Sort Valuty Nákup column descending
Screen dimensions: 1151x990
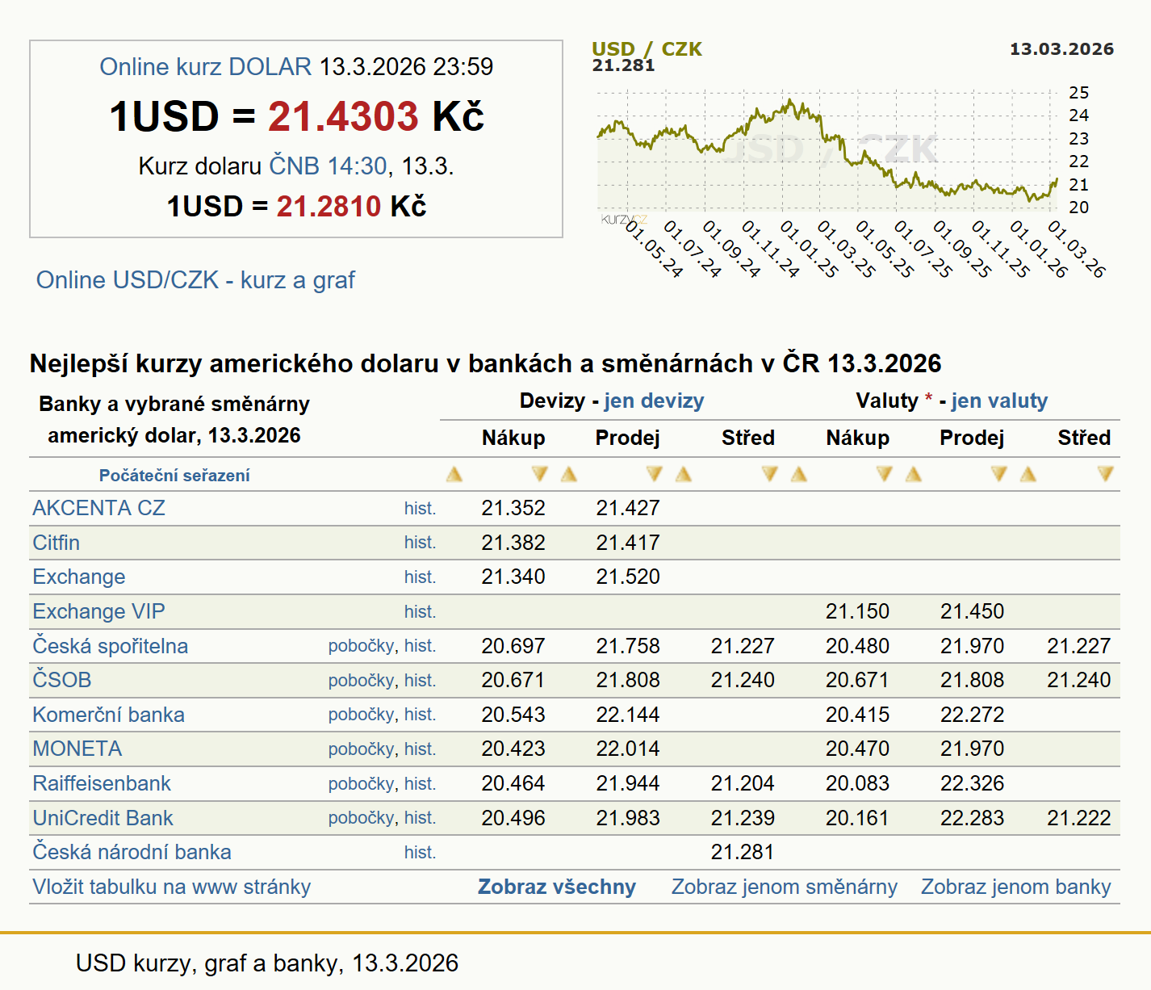click(884, 475)
